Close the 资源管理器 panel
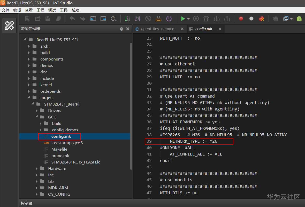 click(128, 29)
